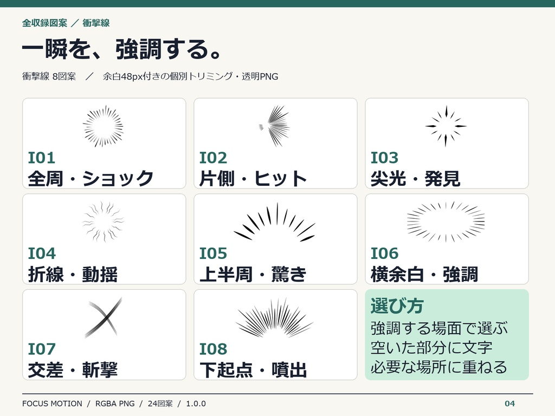The image size is (555, 416).
Task: Click the caption 横余白・強調
Action: point(424,274)
